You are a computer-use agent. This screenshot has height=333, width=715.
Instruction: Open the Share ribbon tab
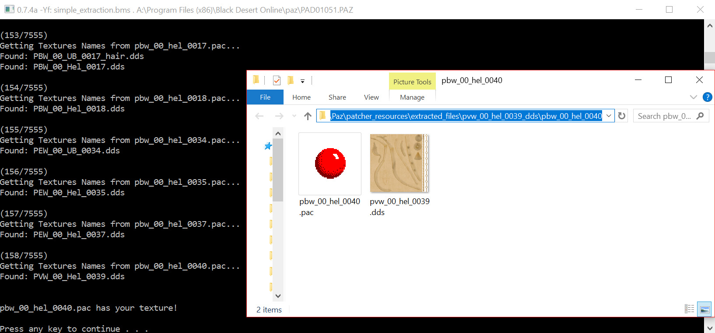(x=337, y=97)
